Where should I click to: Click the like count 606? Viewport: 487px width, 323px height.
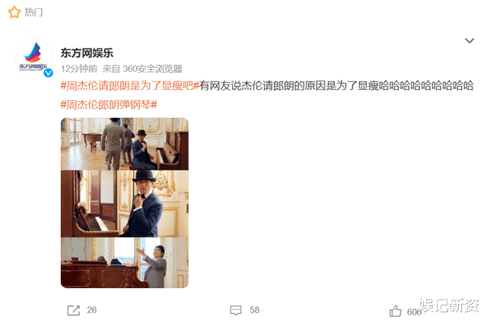414,312
